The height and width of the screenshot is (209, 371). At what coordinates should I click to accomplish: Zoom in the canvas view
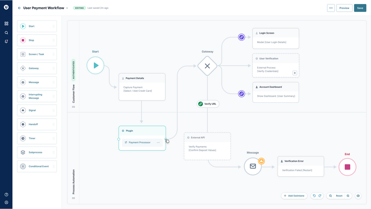[348, 196]
